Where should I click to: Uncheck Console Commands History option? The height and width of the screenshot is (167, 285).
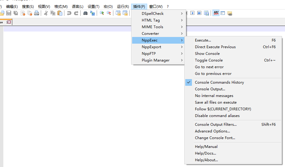[x=233, y=82]
